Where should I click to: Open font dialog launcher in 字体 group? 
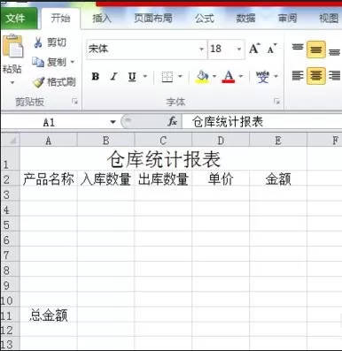coord(276,102)
